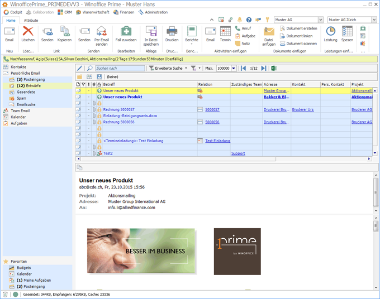Expand more ribbon groups via the ellipsis
The height and width of the screenshot is (299, 380).
[363, 51]
